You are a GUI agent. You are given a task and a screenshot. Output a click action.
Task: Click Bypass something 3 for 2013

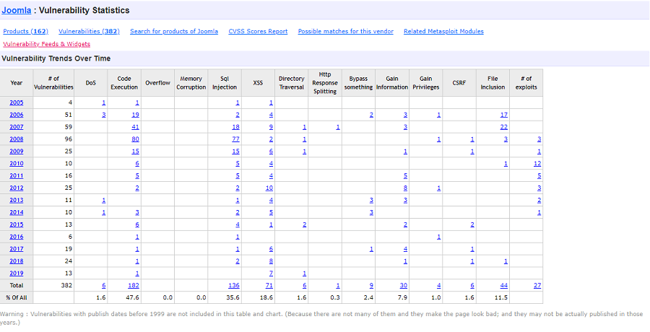click(372, 200)
